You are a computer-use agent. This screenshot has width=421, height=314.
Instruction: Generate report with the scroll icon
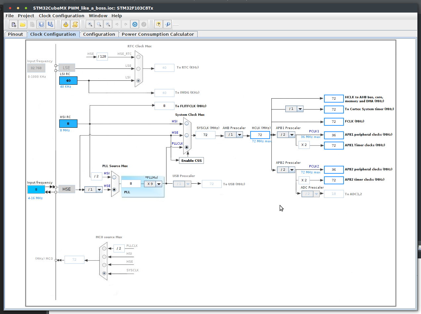point(75,24)
